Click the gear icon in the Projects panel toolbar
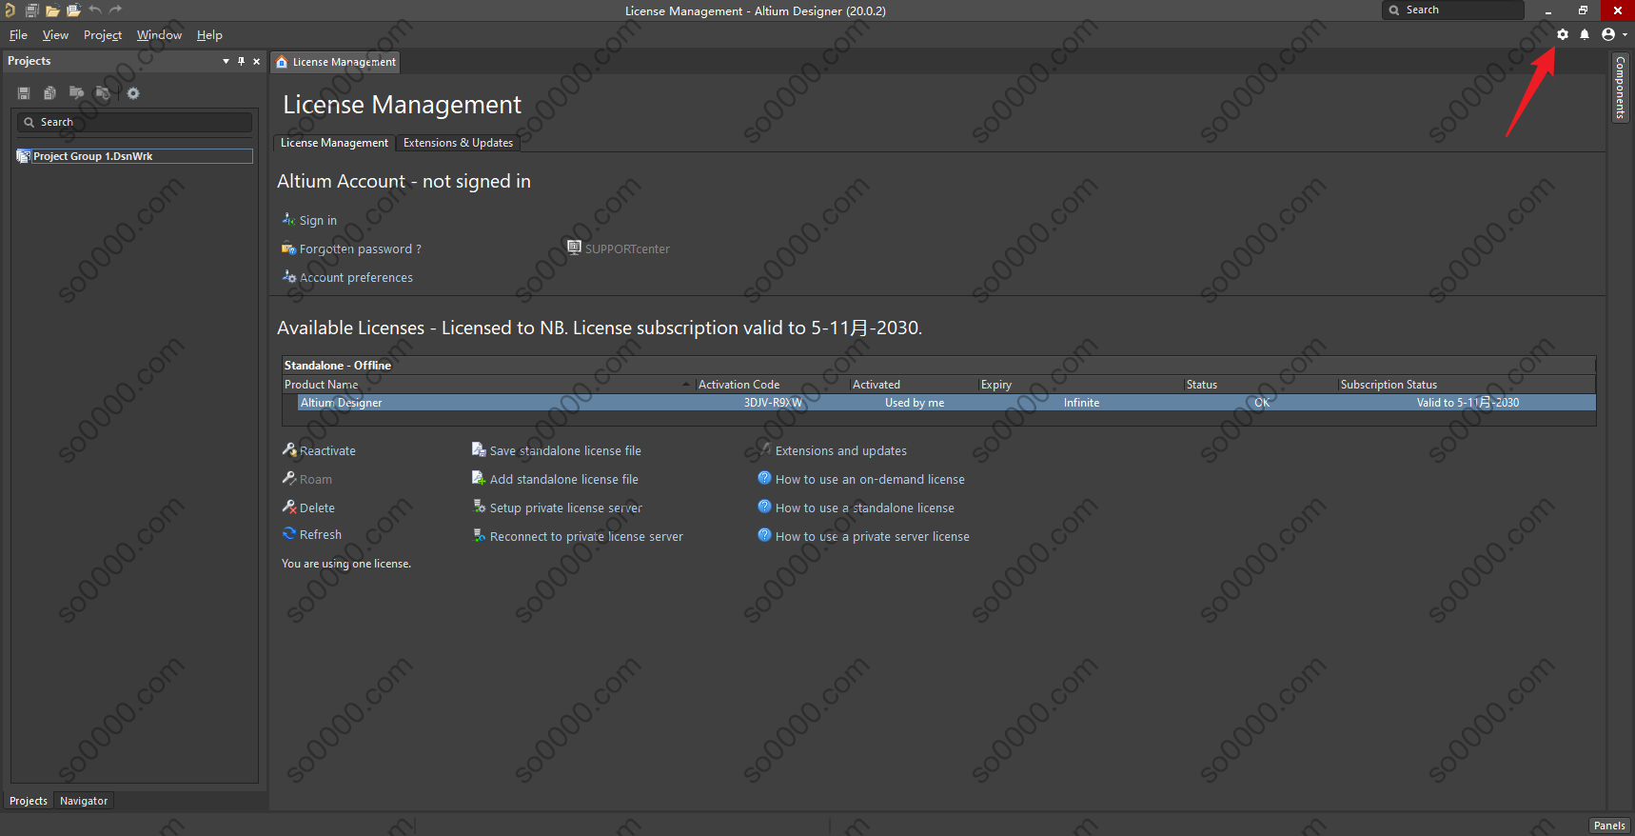 click(133, 93)
